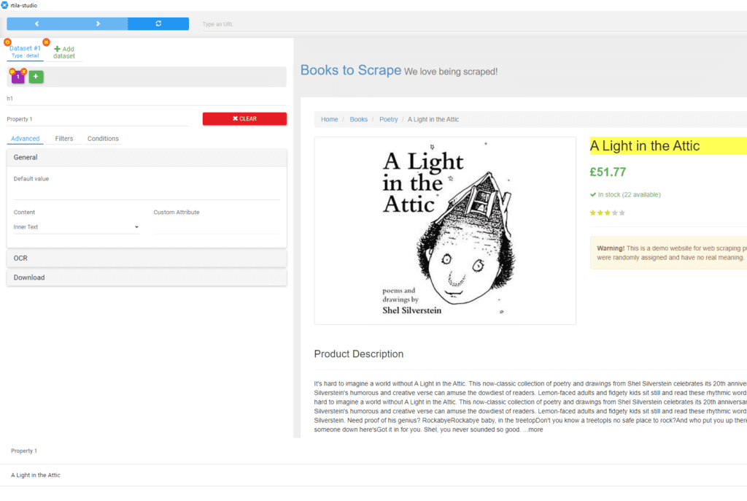The width and height of the screenshot is (747, 501).
Task: Select the Dataset #1 tab
Action: click(x=26, y=52)
